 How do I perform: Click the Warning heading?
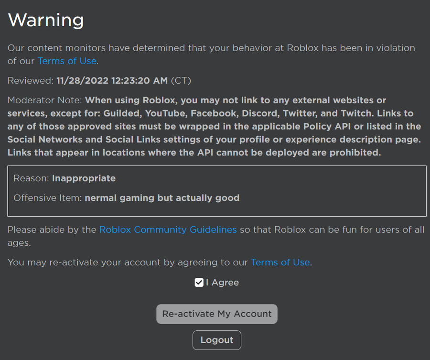coord(46,20)
